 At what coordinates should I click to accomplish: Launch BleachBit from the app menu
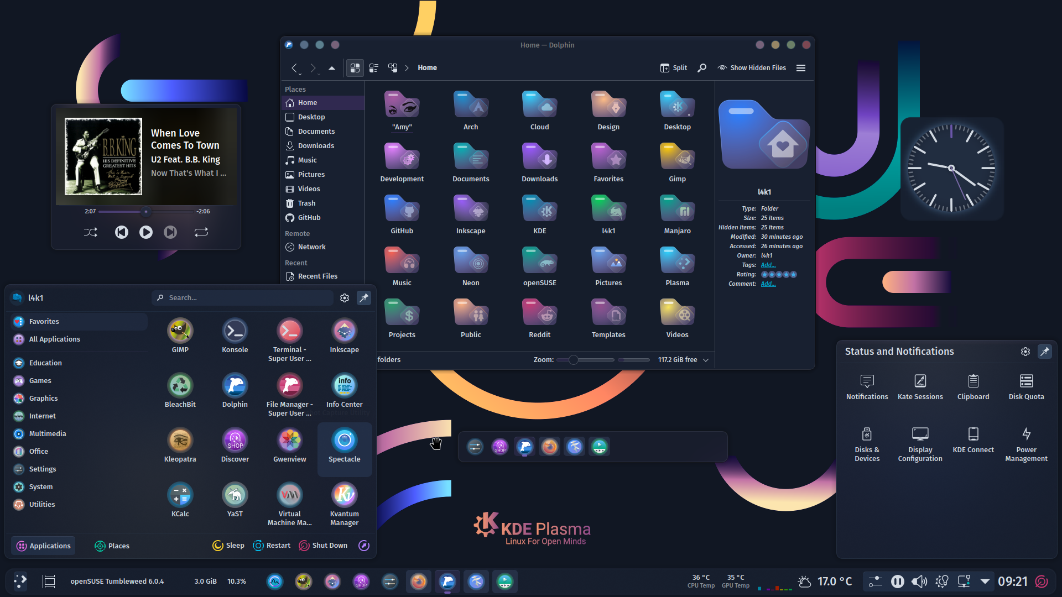[x=180, y=390]
